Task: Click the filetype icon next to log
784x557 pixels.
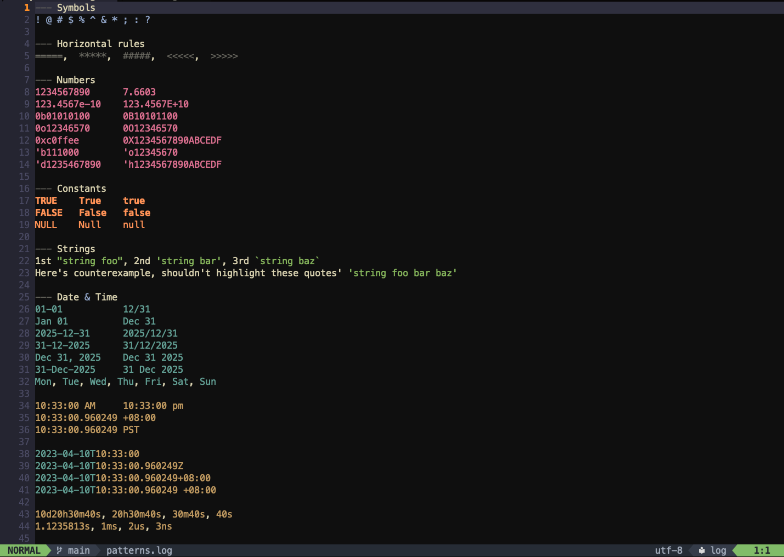Action: point(702,550)
